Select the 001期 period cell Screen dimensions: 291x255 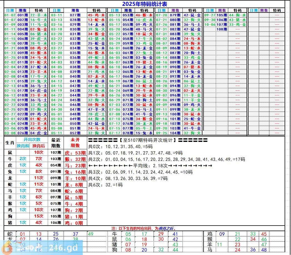coord(22,15)
